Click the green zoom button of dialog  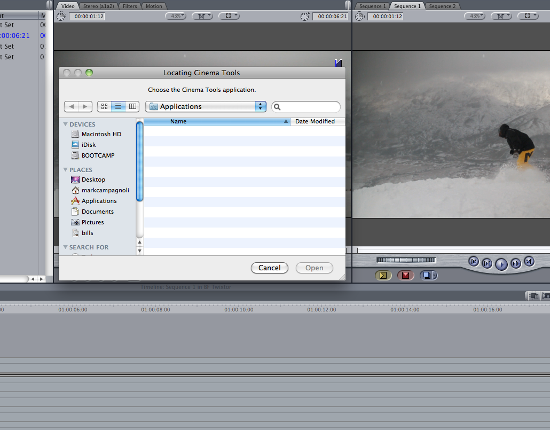(89, 73)
